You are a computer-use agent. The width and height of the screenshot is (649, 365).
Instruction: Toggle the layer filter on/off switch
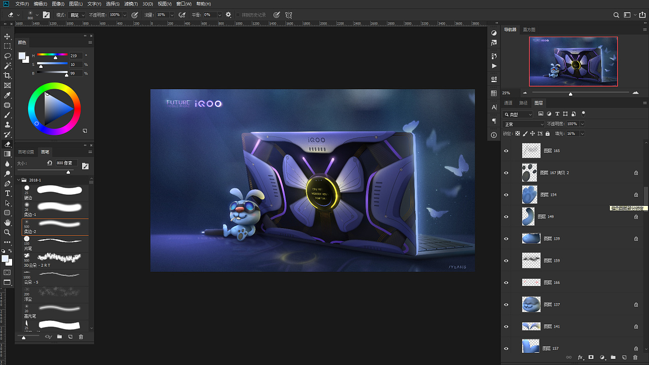[x=583, y=114]
